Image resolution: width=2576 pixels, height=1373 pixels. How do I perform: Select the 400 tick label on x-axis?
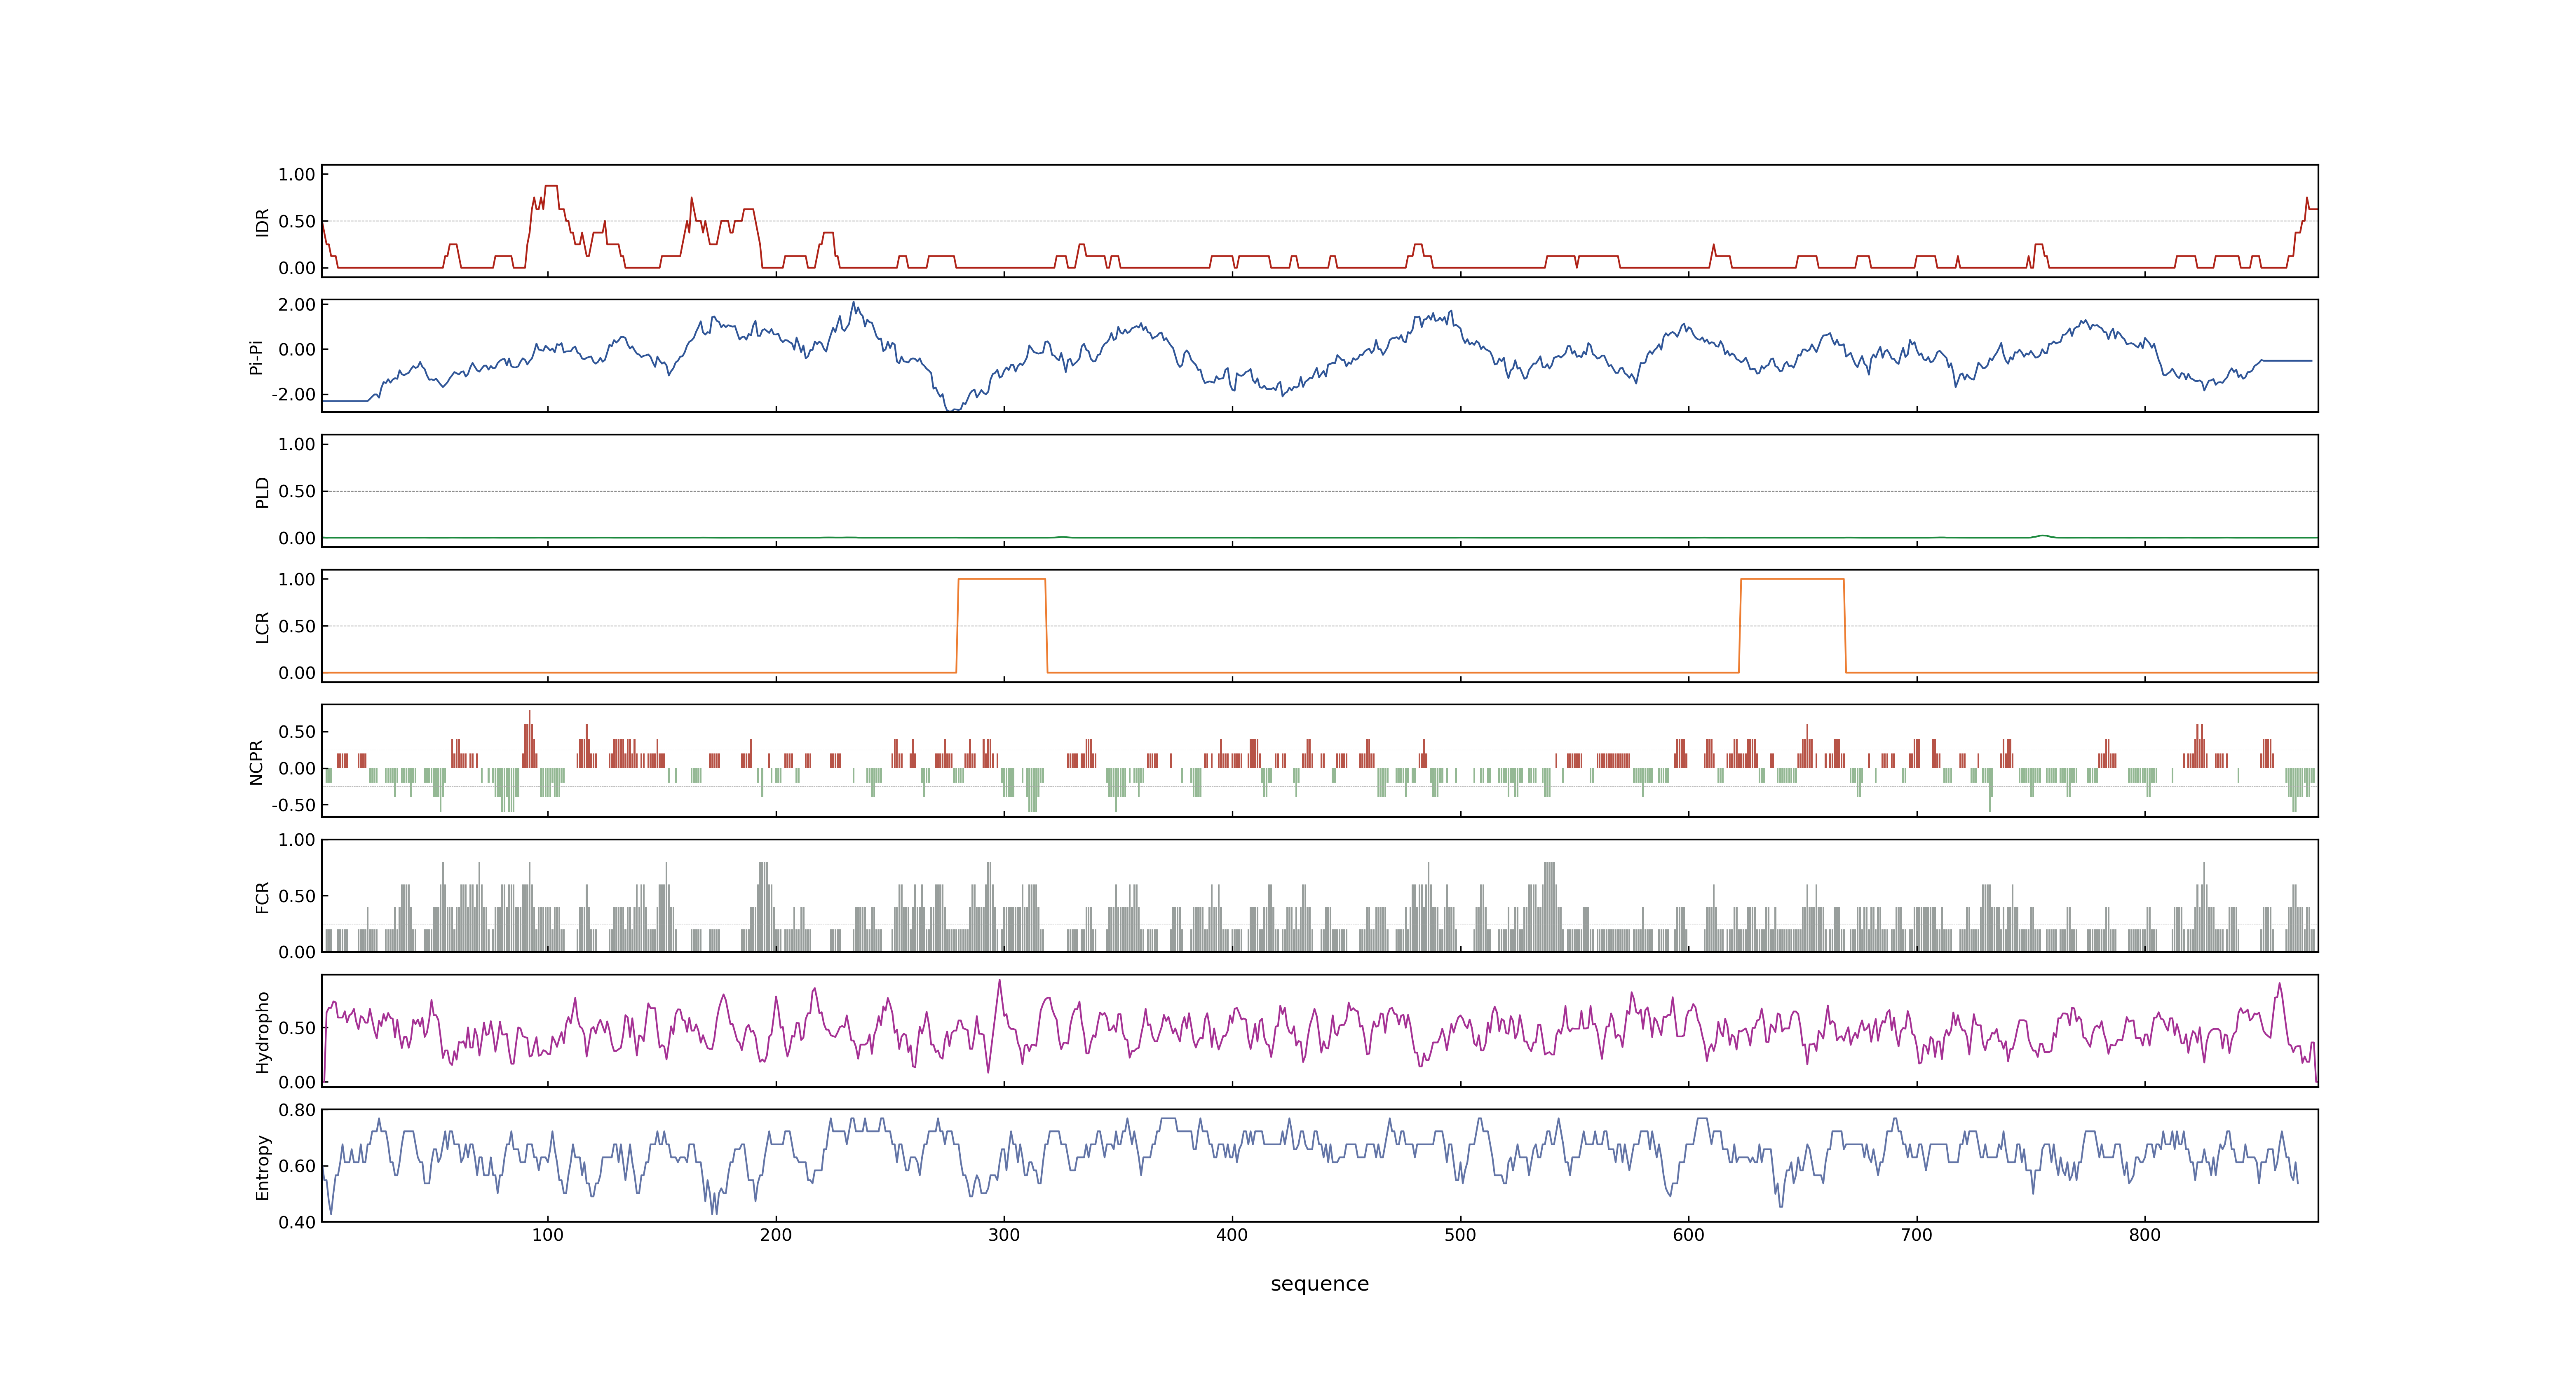1232,1235
